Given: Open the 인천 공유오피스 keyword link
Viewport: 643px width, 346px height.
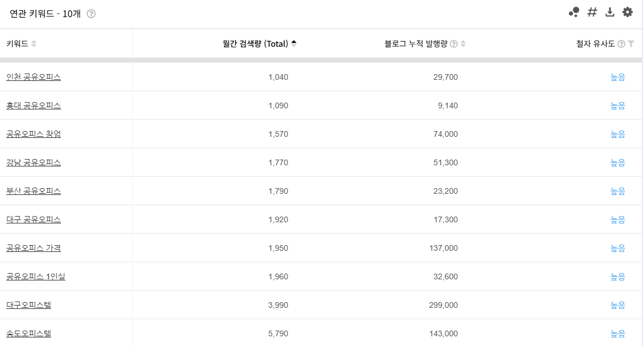Looking at the screenshot, I should (x=34, y=77).
